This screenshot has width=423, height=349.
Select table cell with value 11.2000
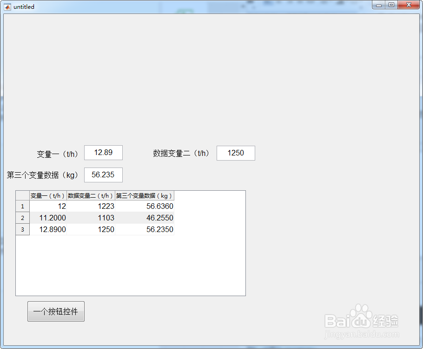pyautogui.click(x=48, y=218)
